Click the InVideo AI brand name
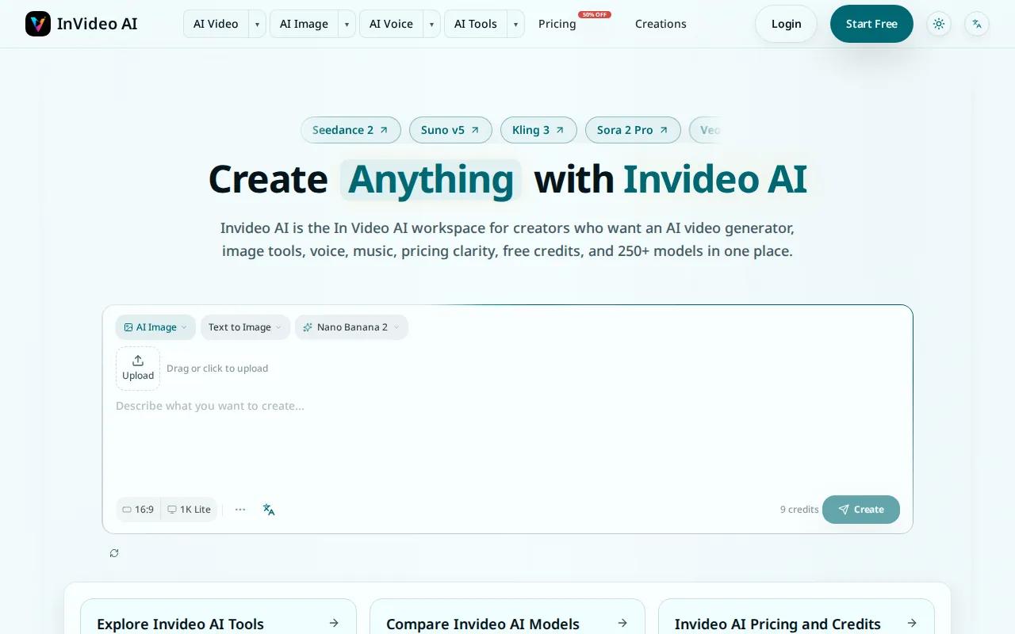Viewport: 1015px width, 634px height. pos(98,24)
